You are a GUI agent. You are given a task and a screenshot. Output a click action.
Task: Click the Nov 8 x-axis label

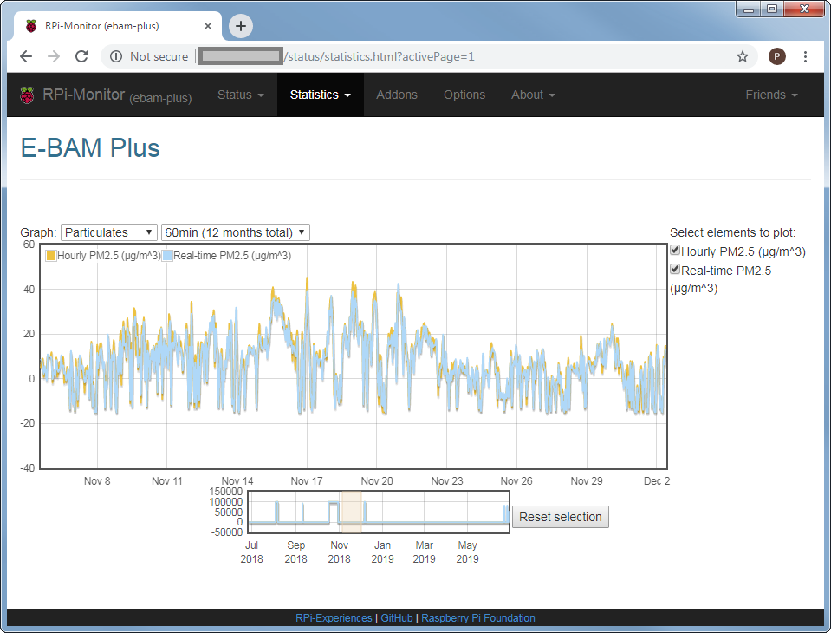[97, 481]
